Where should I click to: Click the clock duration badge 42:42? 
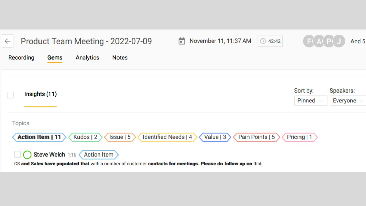click(270, 41)
